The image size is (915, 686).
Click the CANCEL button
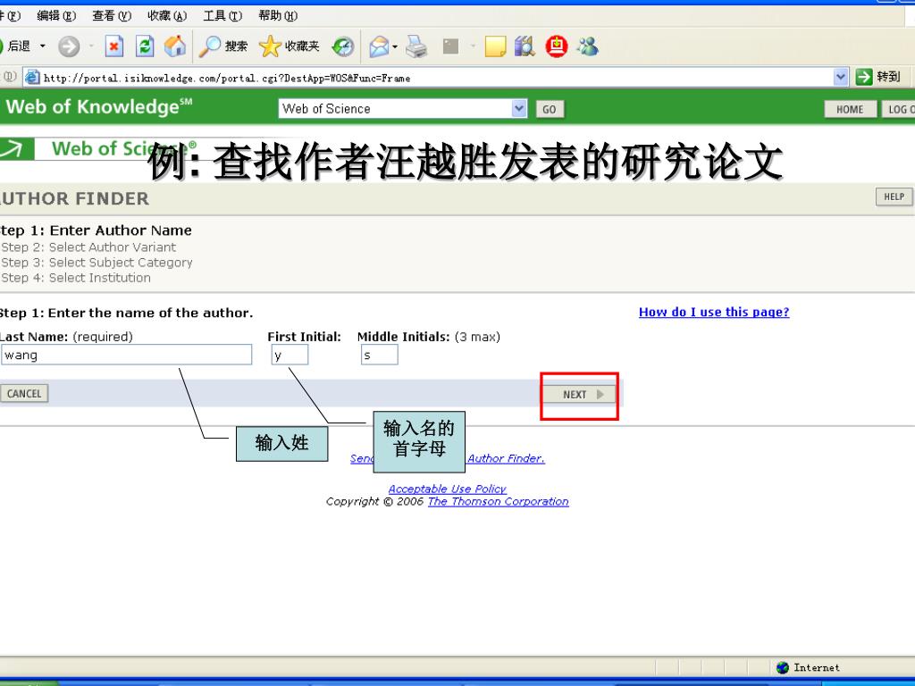24,394
